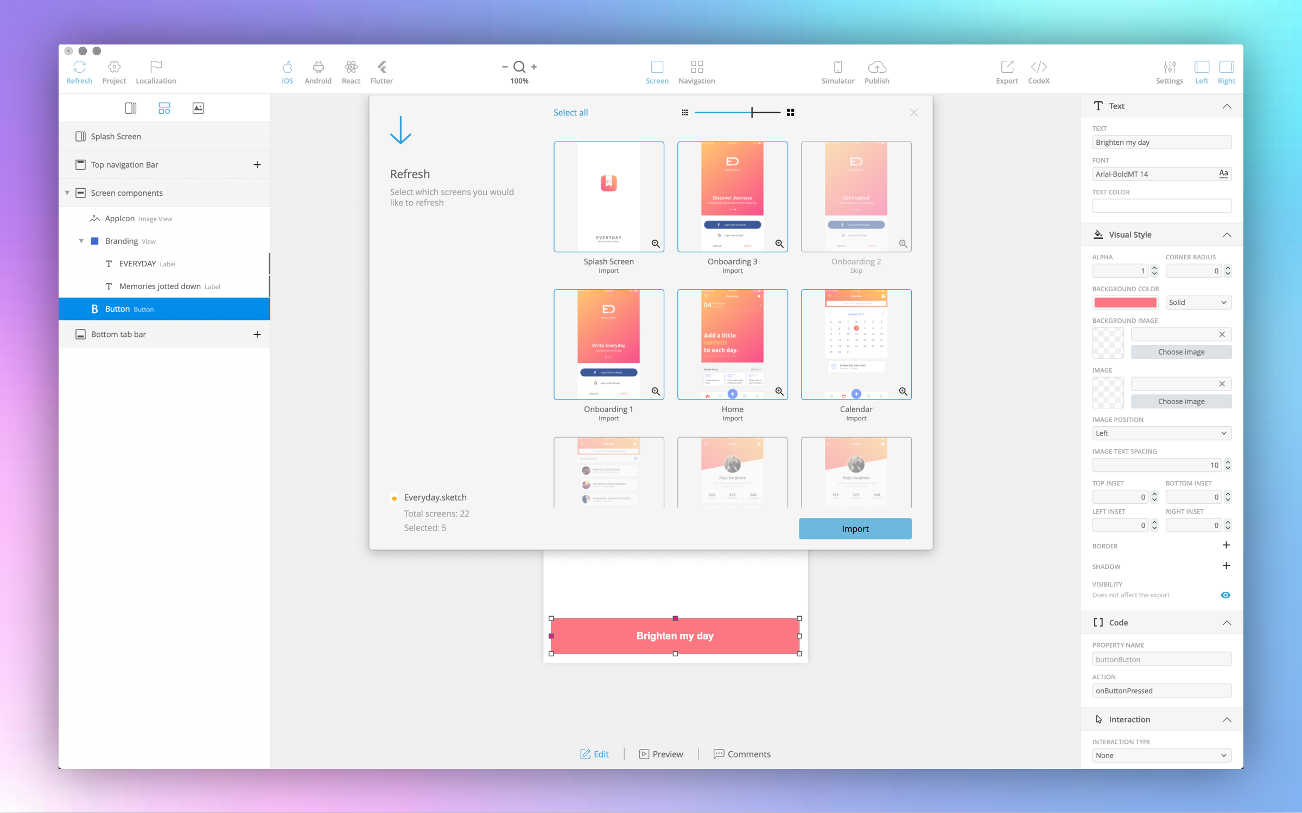Switch to the Preview tab

[x=661, y=754]
